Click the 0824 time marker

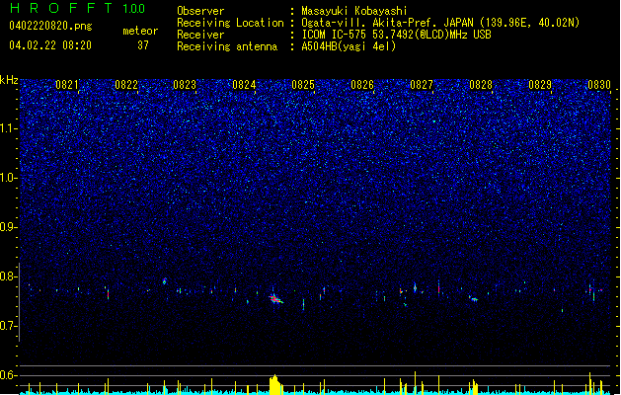[x=244, y=85]
